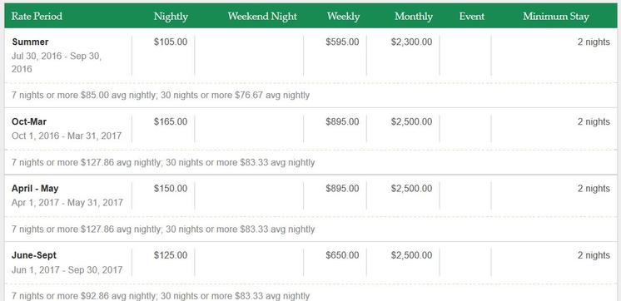
Task: Click the Rate Period column header
Action: (37, 17)
